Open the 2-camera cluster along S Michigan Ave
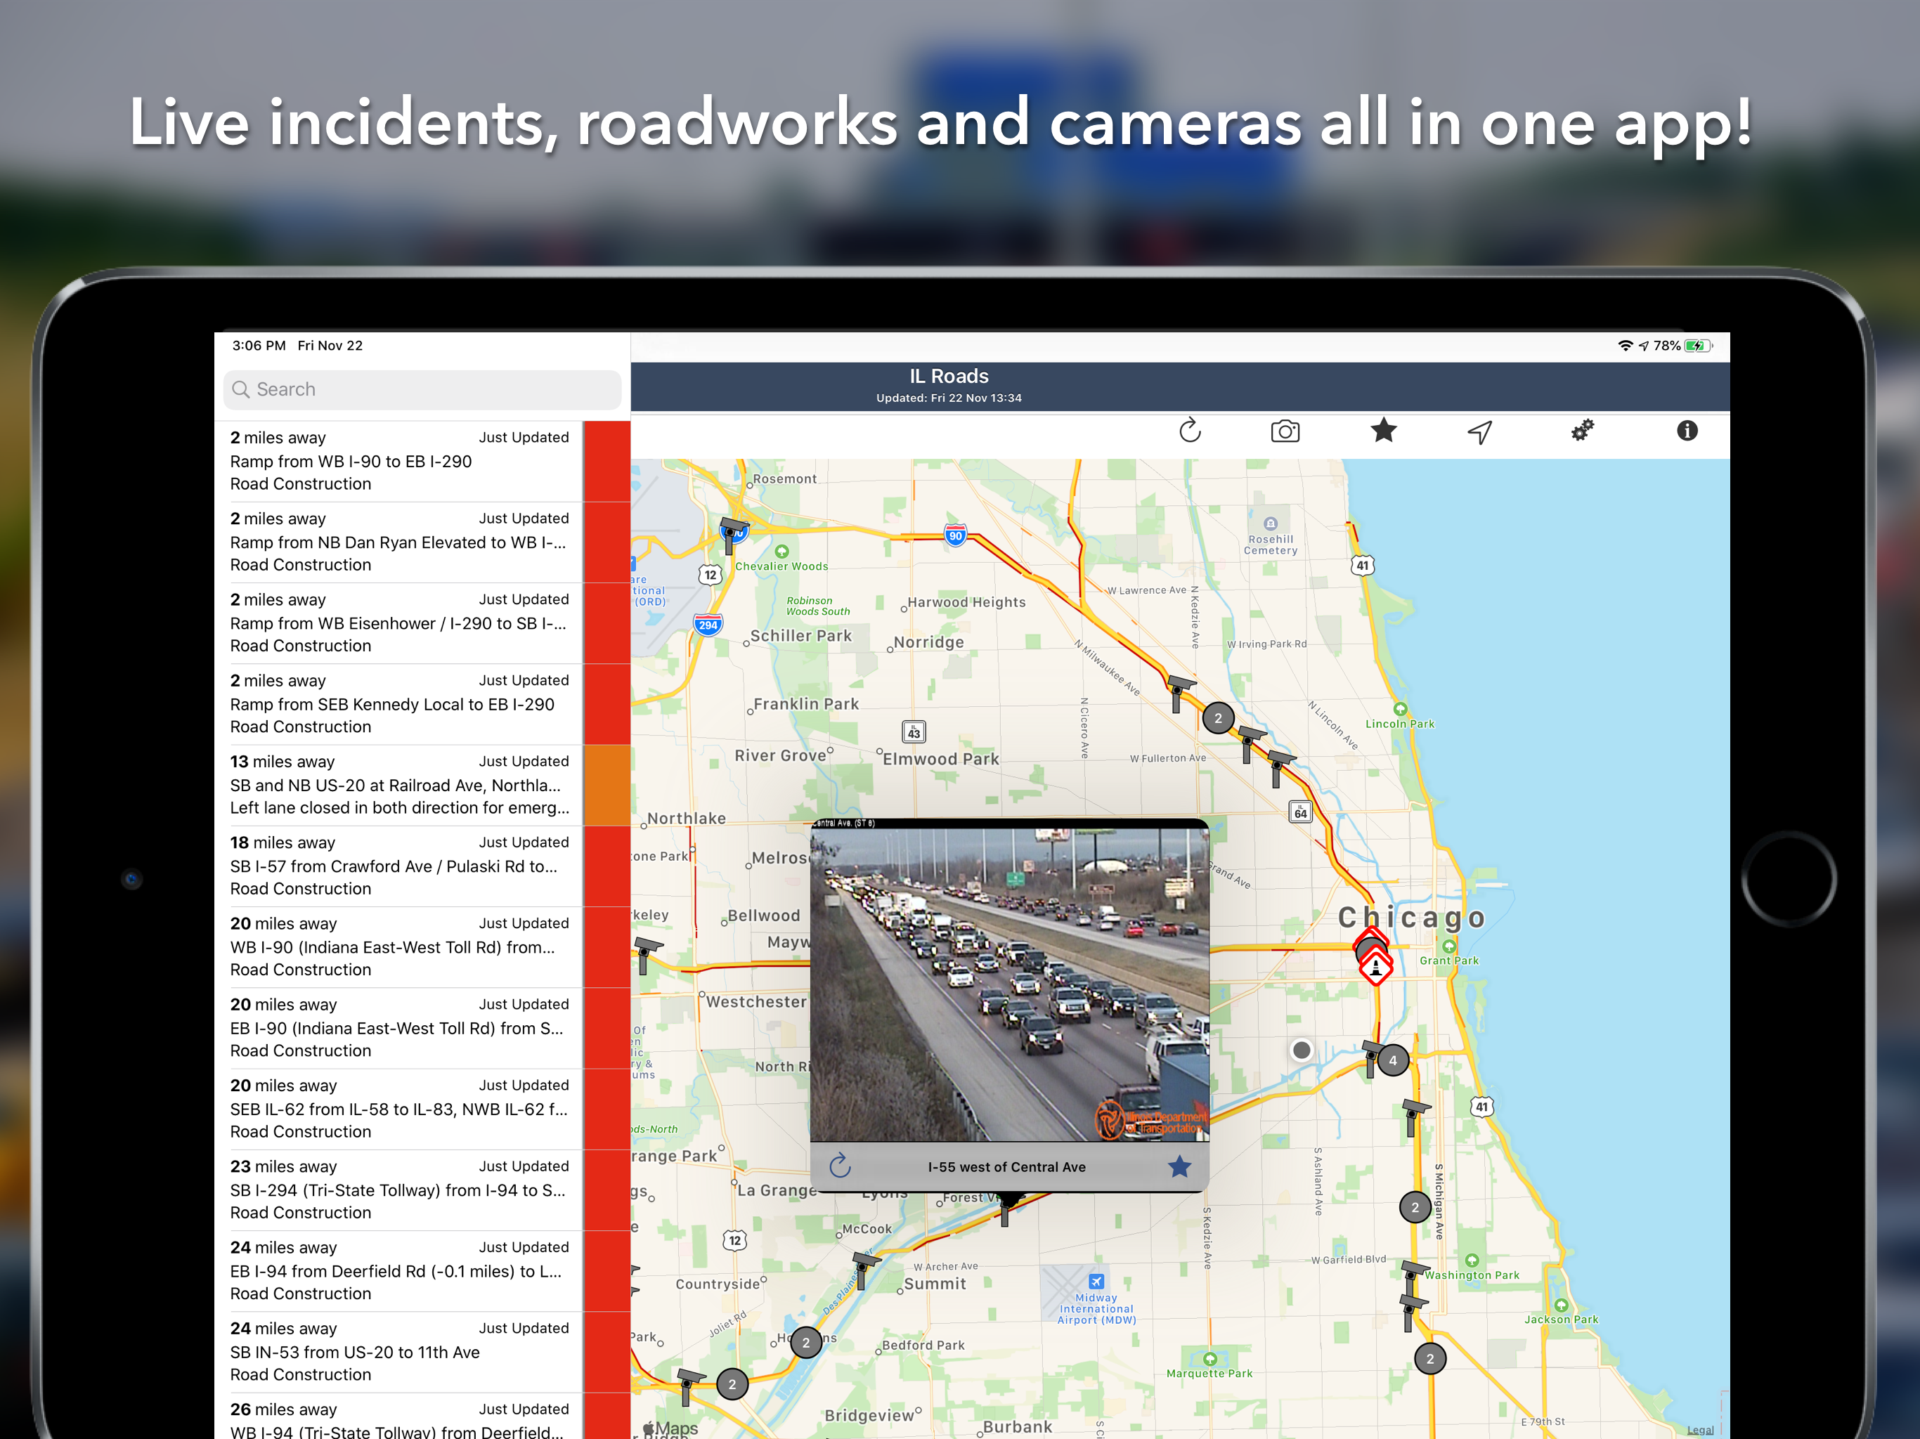Viewport: 1920px width, 1439px height. point(1415,1207)
